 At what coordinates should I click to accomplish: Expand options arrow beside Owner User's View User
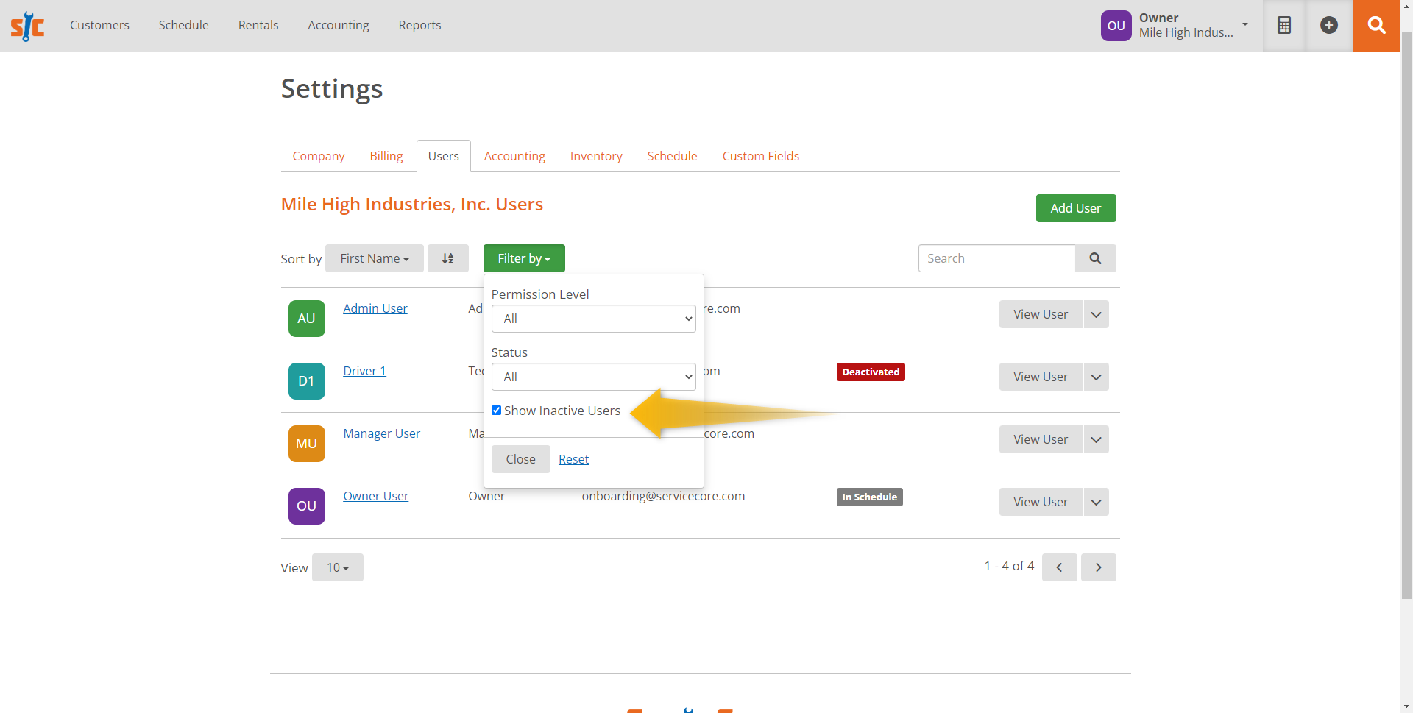tap(1096, 502)
